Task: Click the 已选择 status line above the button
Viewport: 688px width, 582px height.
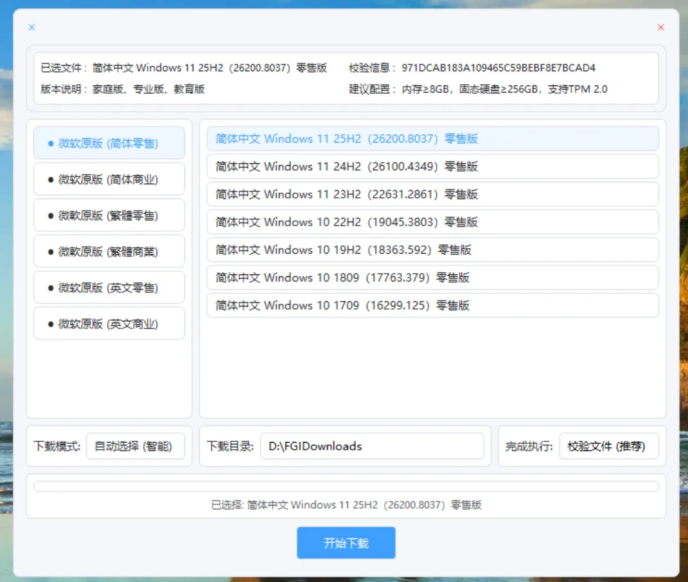Action: [x=346, y=505]
